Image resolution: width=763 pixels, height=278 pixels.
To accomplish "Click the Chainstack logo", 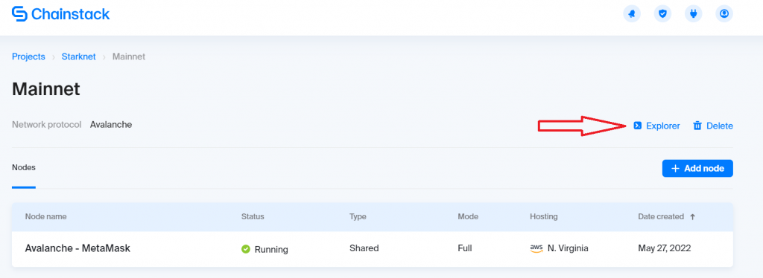I will click(61, 14).
